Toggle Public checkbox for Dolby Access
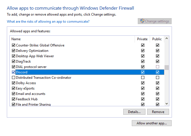 point(157,83)
